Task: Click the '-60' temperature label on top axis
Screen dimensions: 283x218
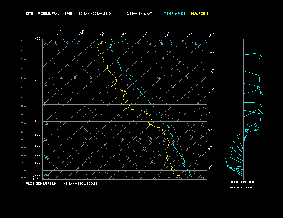Action: click(168, 34)
